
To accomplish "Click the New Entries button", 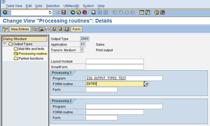I will (x=20, y=29).
